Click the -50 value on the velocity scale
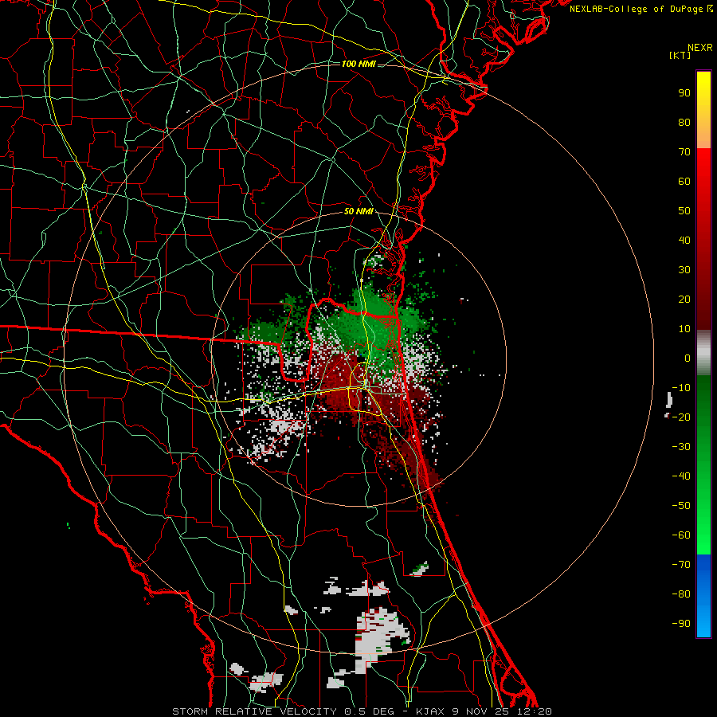Image resolution: width=717 pixels, height=717 pixels. tap(681, 506)
